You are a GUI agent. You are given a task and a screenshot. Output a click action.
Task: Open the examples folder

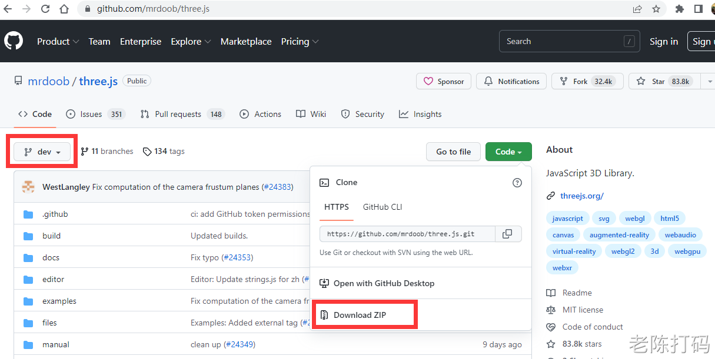click(59, 301)
